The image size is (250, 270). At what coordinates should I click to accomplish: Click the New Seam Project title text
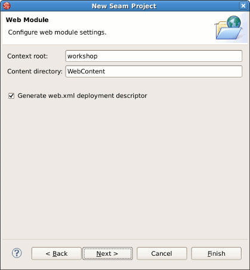click(124, 6)
